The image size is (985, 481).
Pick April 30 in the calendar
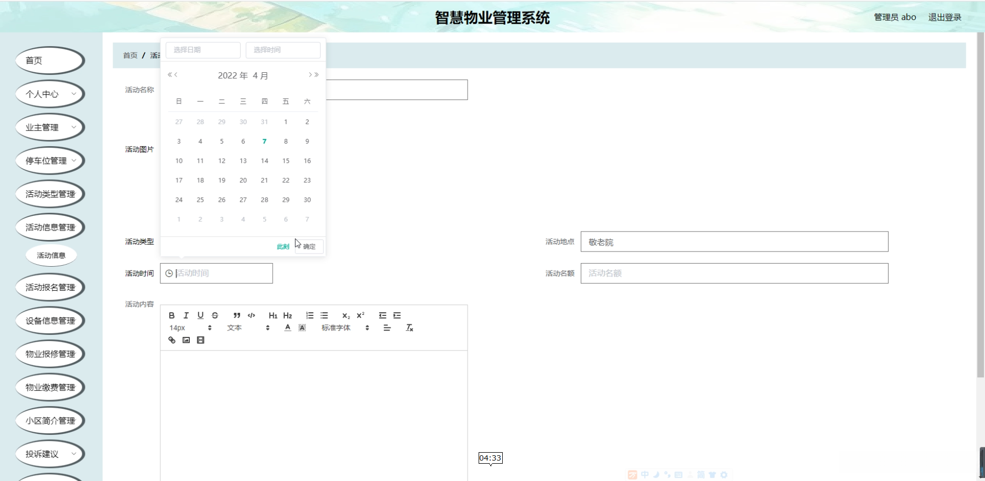[x=307, y=200]
